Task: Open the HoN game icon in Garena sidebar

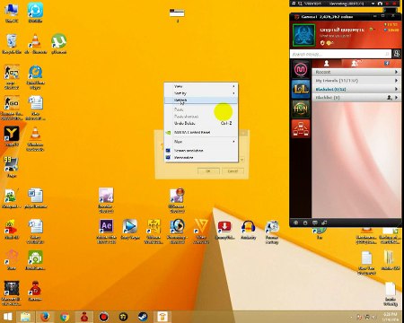Action: click(301, 109)
